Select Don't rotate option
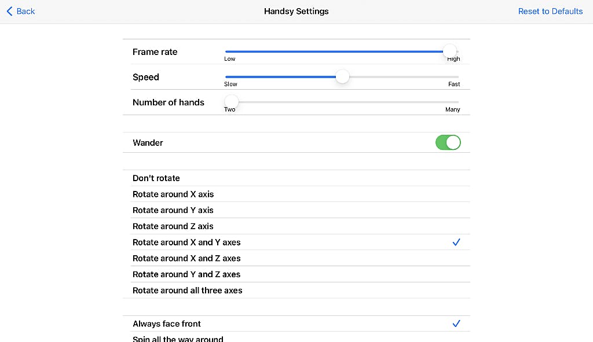 pos(156,178)
